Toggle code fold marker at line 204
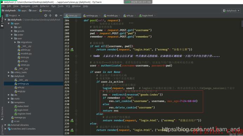 point(76,20)
